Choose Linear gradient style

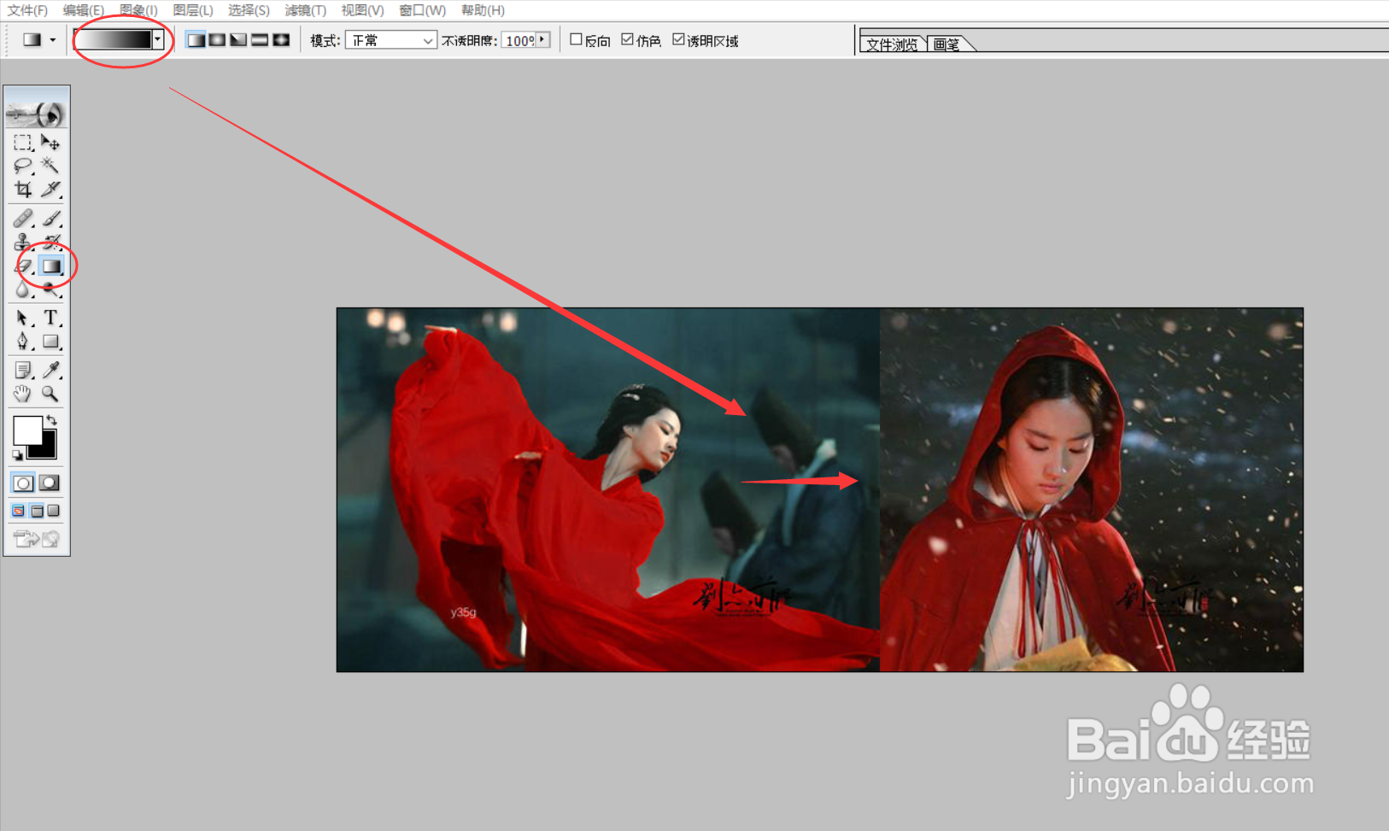pos(196,40)
